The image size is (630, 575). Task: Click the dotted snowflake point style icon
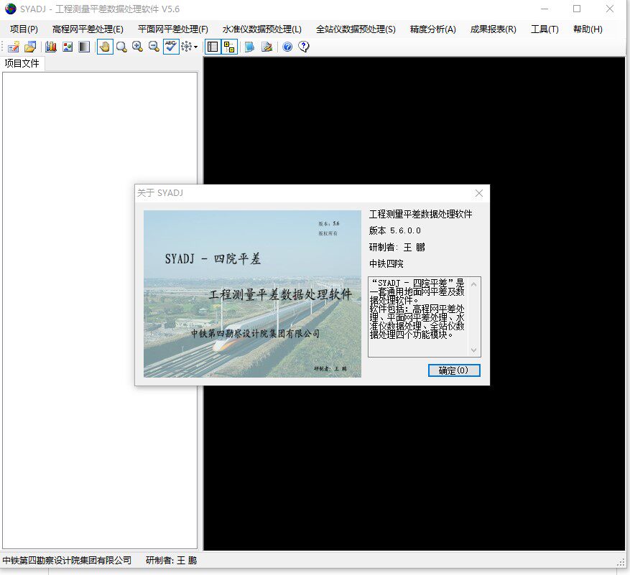pyautogui.click(x=187, y=47)
